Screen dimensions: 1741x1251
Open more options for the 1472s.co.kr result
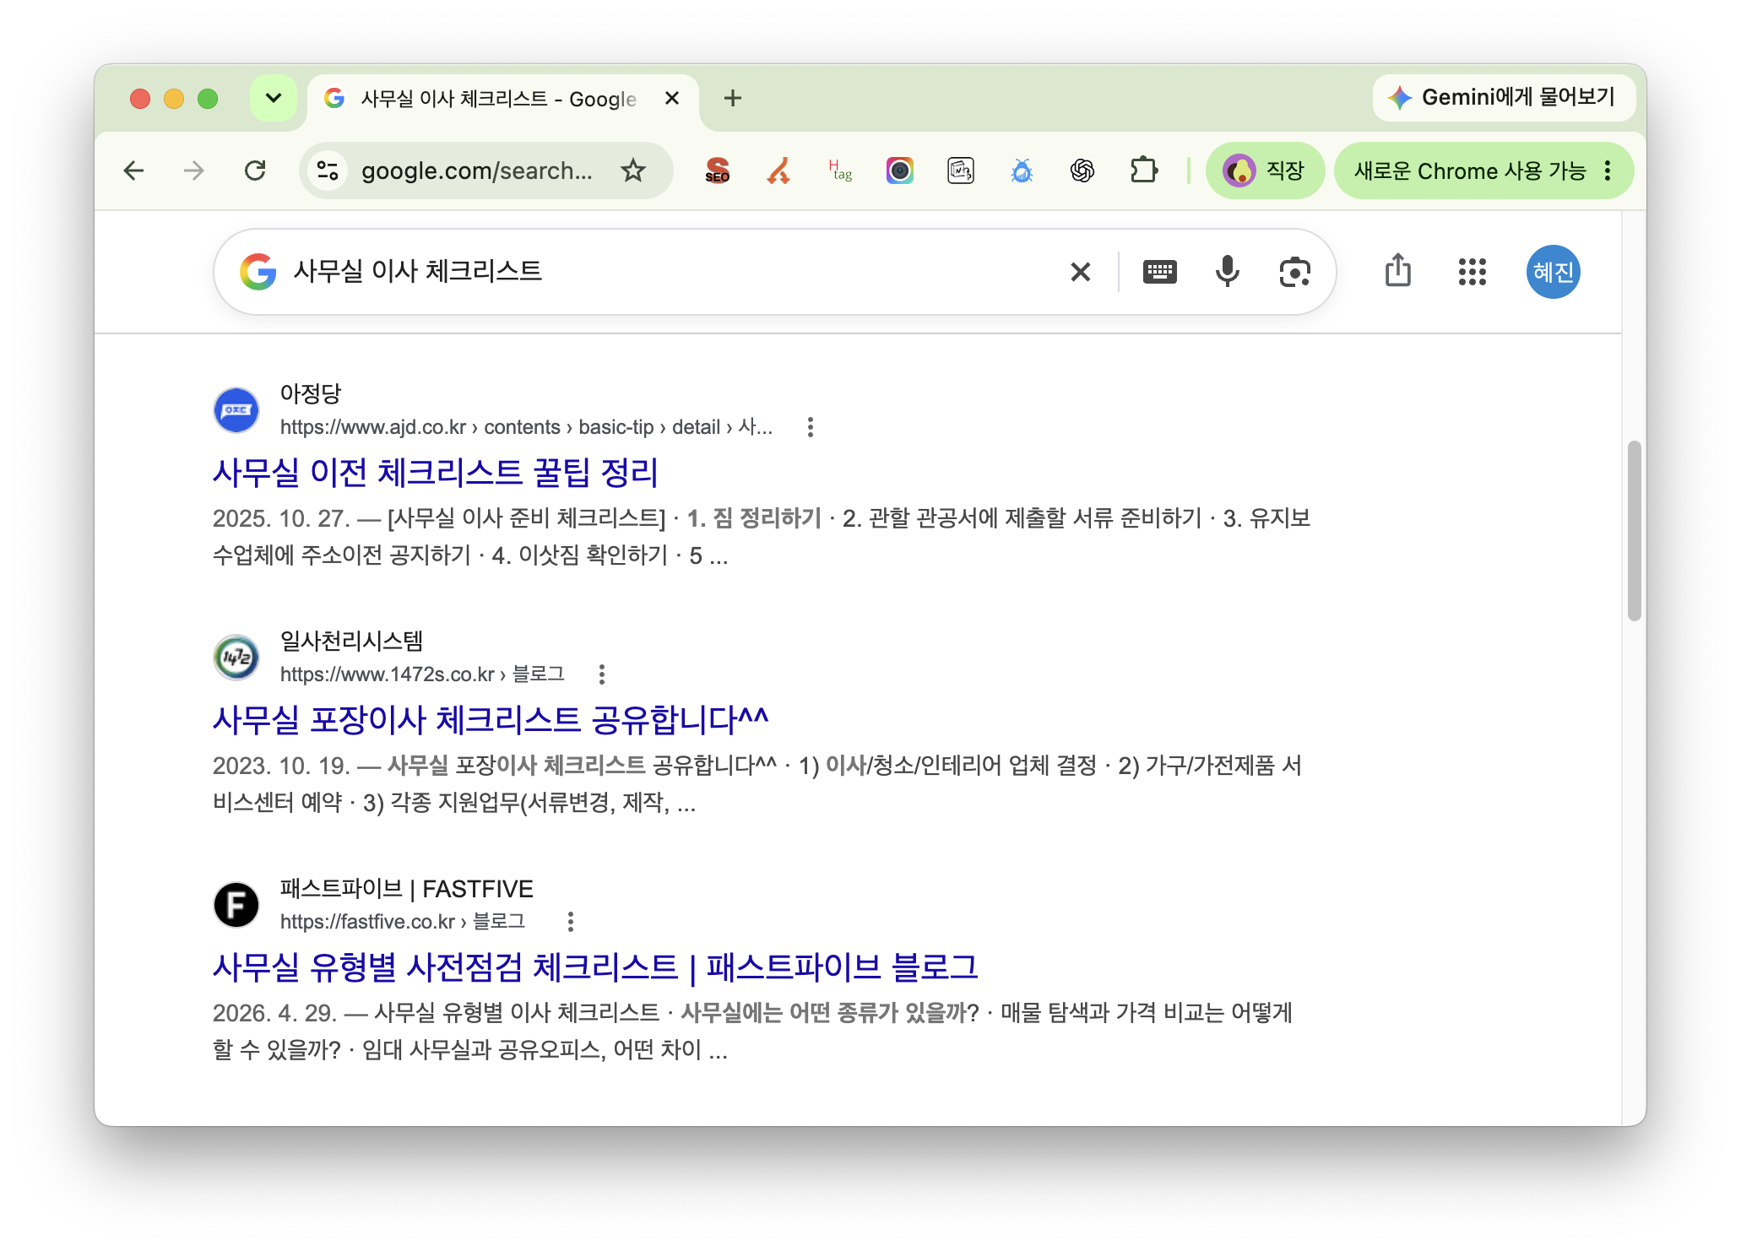(x=602, y=674)
